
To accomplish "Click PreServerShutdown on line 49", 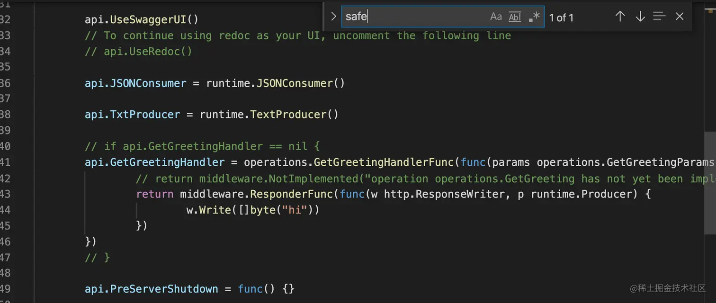I will pos(164,289).
